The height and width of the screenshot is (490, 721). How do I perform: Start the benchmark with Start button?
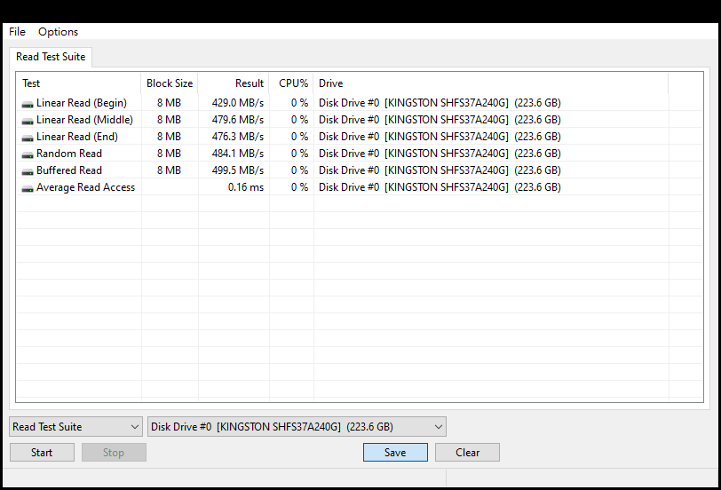pyautogui.click(x=42, y=453)
